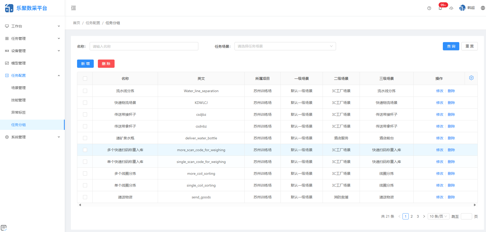486x232 pixels.
Task: Click the 乐聚数采平台 logo icon
Action: pyautogui.click(x=9, y=8)
